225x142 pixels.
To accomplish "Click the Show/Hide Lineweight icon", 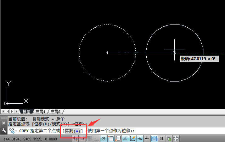I will (x=147, y=139).
